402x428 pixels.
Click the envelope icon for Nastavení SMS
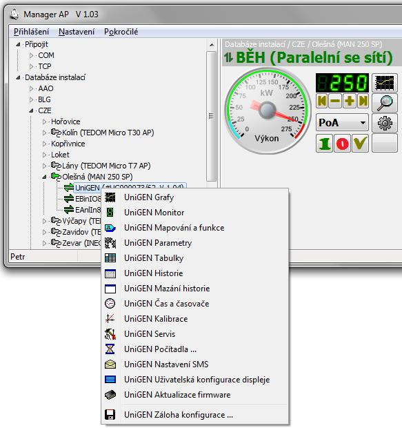coord(110,364)
